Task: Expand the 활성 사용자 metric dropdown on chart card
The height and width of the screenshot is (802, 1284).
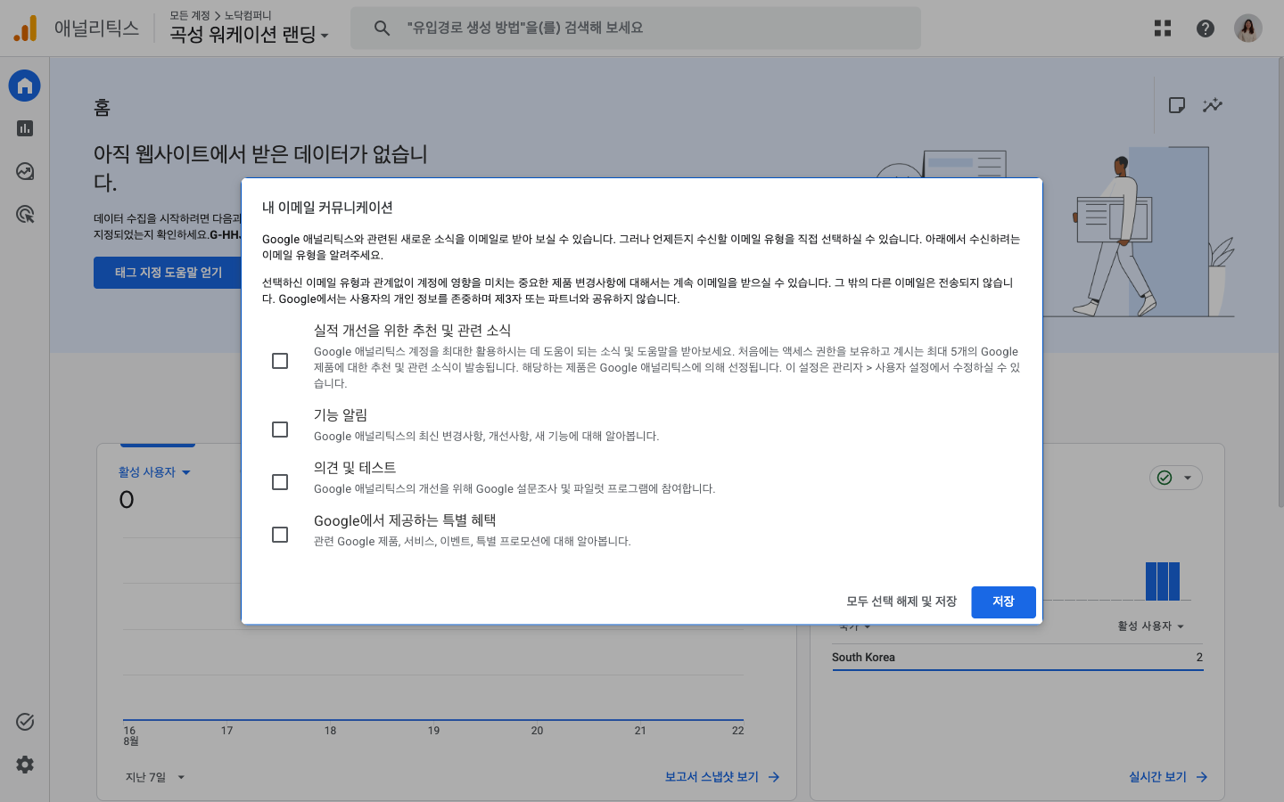Action: click(154, 472)
